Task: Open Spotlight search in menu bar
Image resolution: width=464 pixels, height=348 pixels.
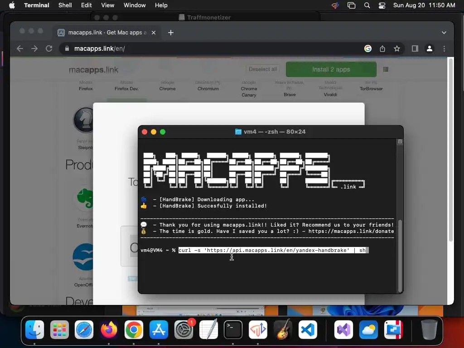Action: pyautogui.click(x=367, y=5)
